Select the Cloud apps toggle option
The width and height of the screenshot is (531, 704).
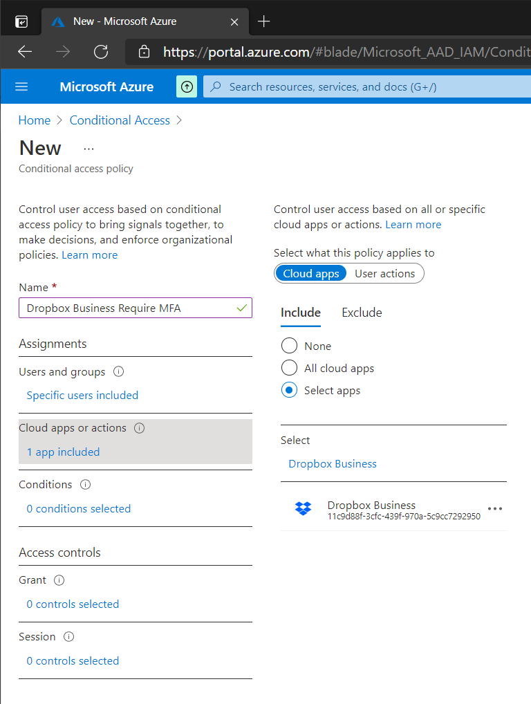pos(311,273)
